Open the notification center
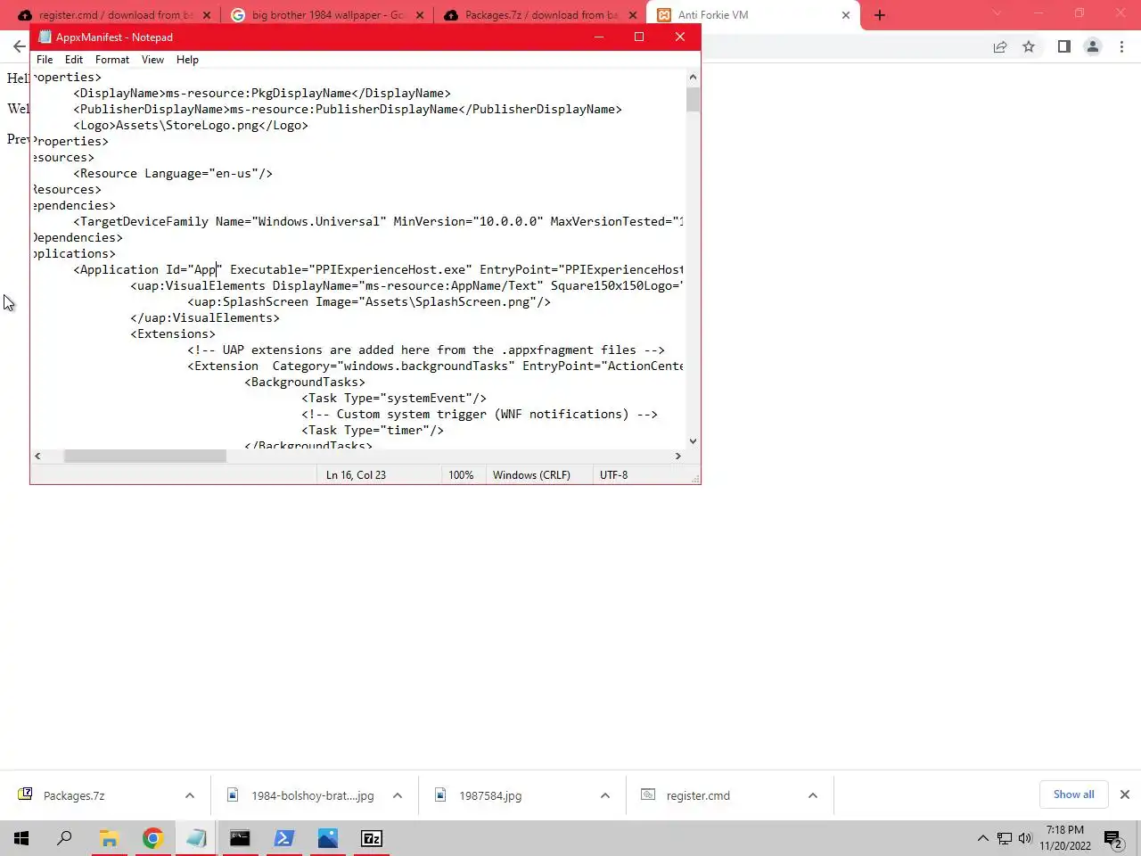The height and width of the screenshot is (856, 1141). 1112,838
